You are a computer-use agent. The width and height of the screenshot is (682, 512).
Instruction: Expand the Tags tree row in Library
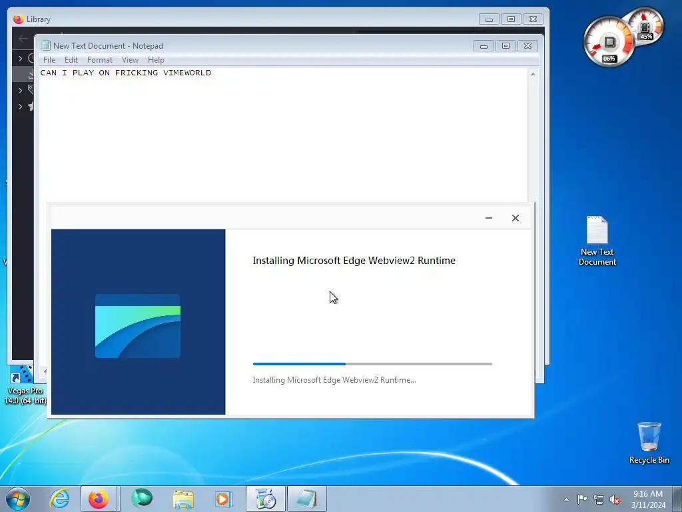click(x=20, y=90)
